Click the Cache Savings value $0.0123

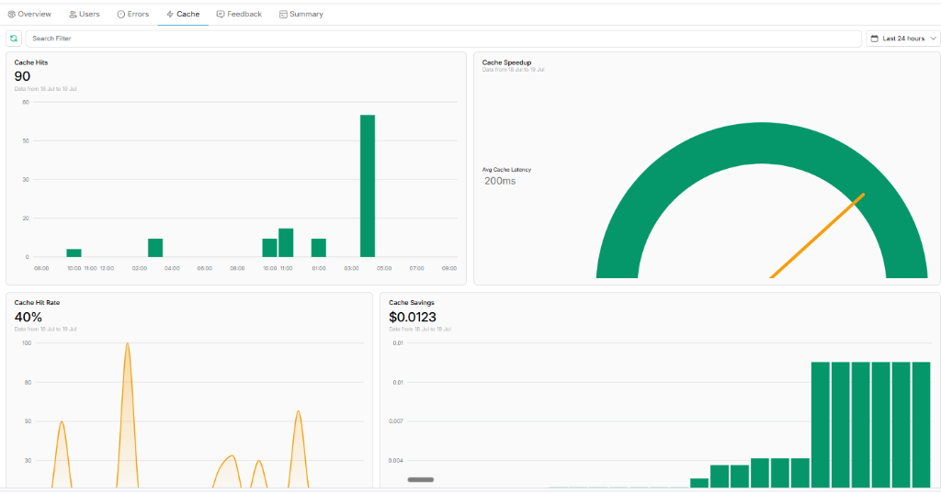point(413,318)
